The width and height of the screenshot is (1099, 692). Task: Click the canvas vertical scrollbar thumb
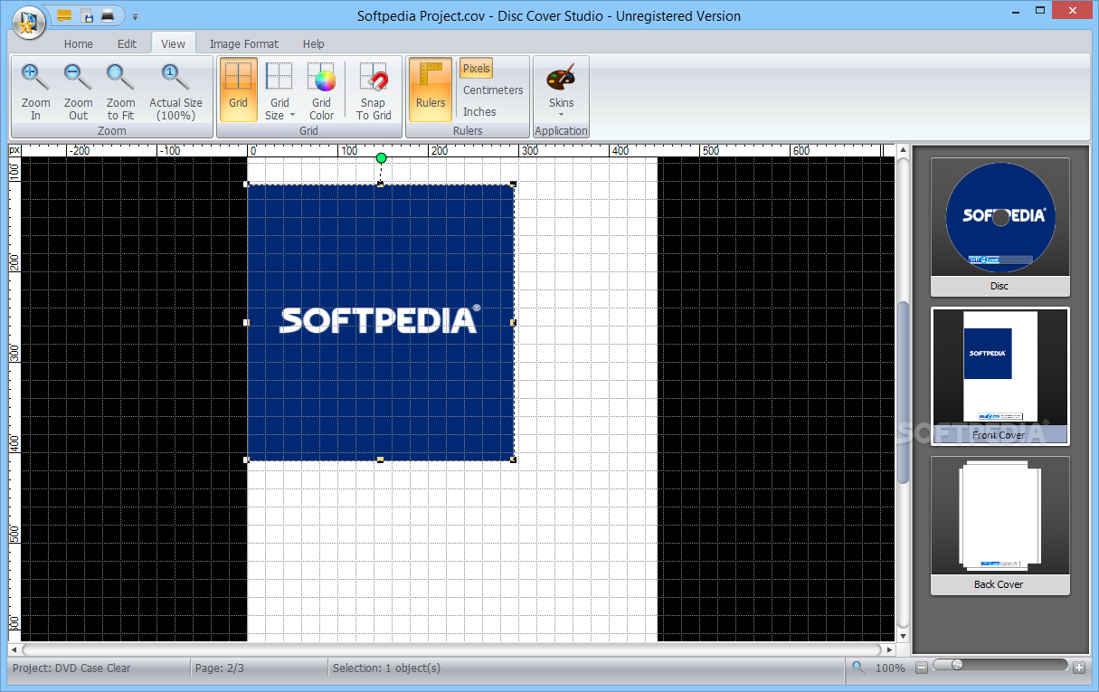903,391
